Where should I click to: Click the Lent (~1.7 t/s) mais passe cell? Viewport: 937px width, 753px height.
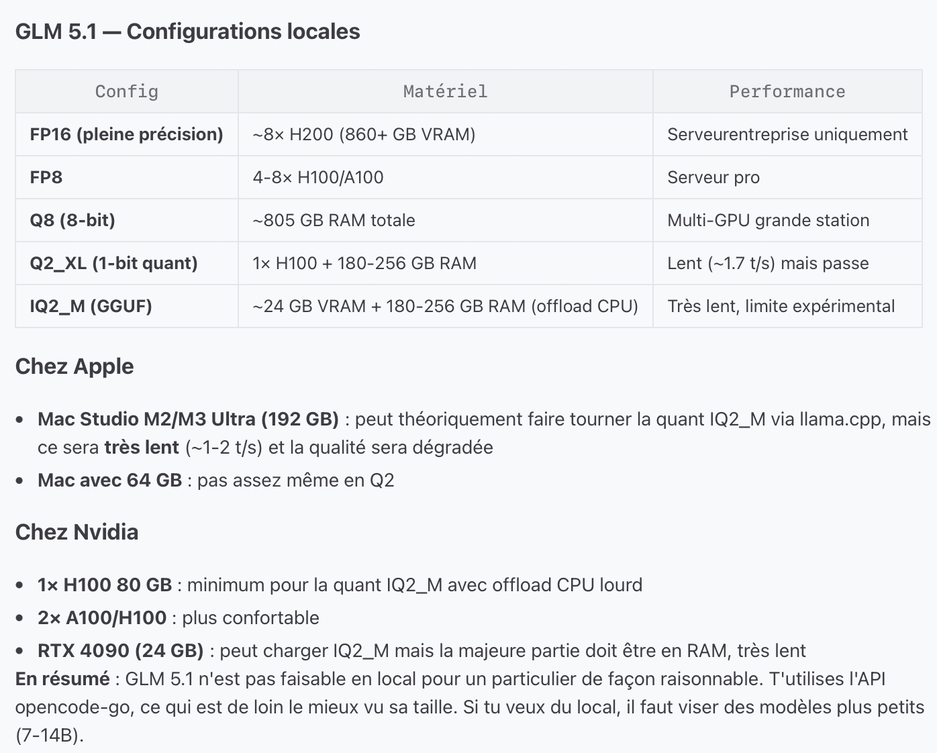click(787, 263)
